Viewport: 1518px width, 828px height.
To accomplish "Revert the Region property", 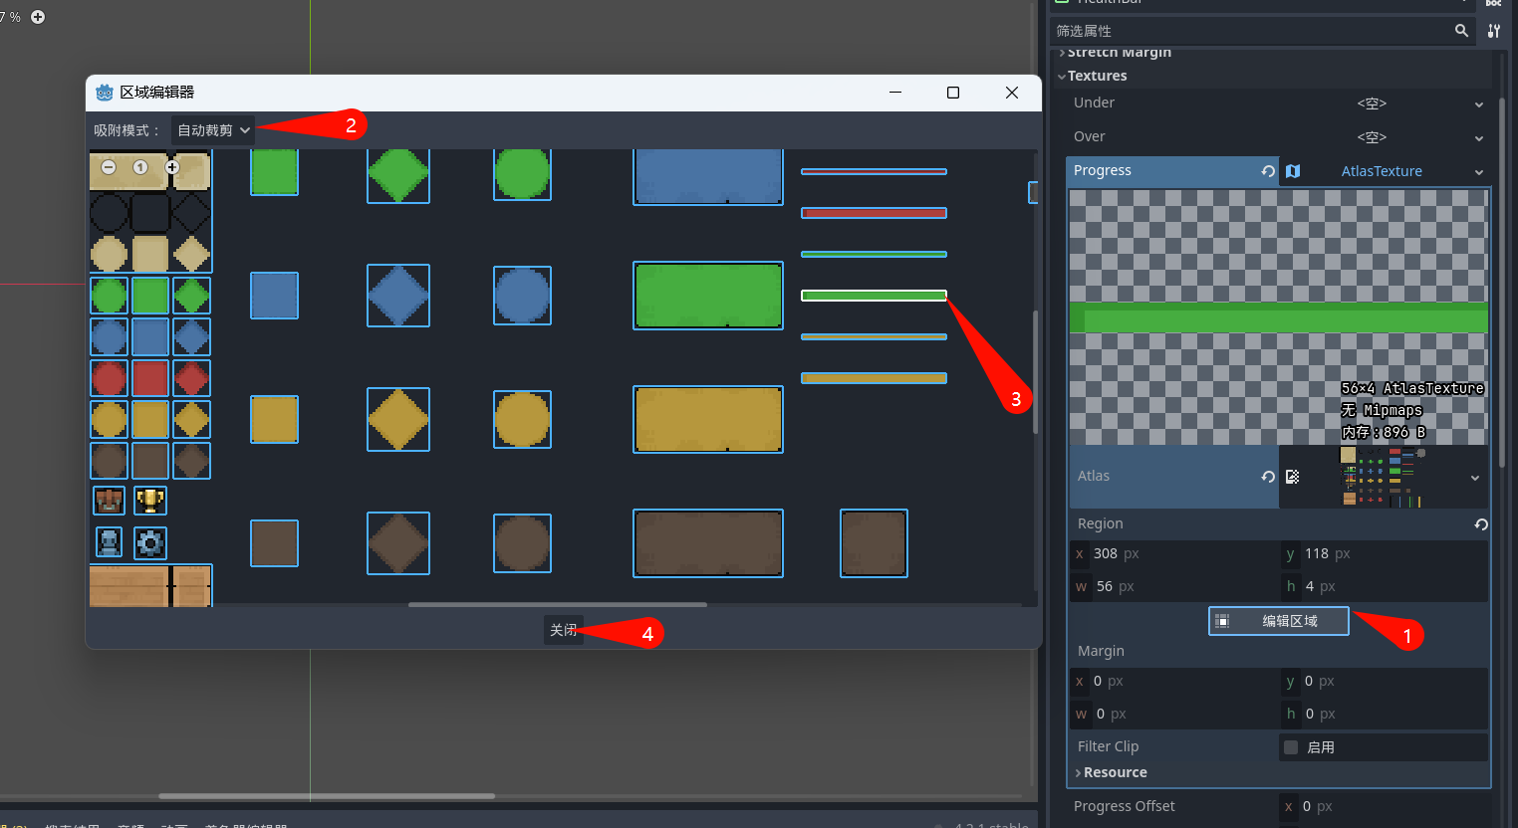I will 1481,524.
